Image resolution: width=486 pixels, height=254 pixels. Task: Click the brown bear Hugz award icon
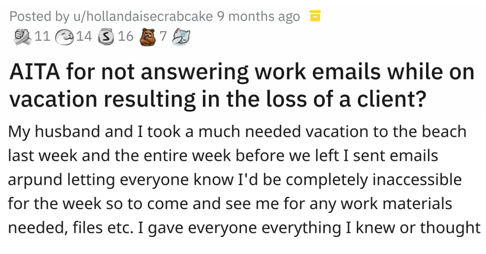tap(147, 36)
